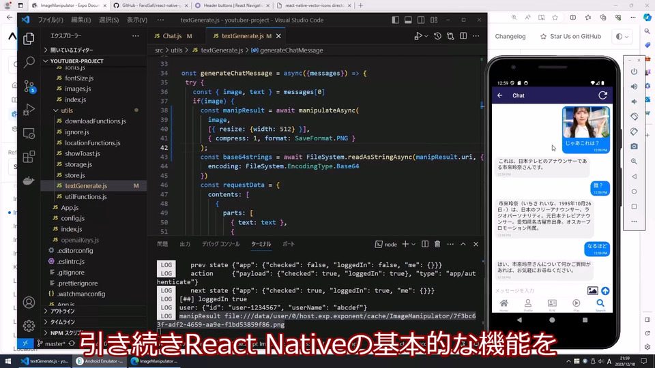655x368 pixels.
Task: Tap the send arrow button in chat
Action: [605, 291]
